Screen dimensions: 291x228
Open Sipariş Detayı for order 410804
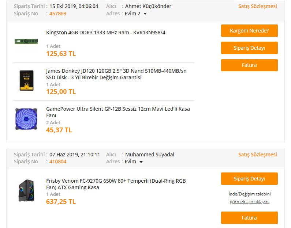point(249,179)
